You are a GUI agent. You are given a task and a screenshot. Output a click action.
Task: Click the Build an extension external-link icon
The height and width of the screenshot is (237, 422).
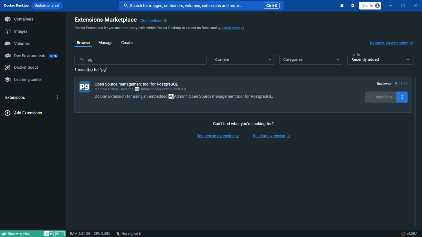pos(288,136)
